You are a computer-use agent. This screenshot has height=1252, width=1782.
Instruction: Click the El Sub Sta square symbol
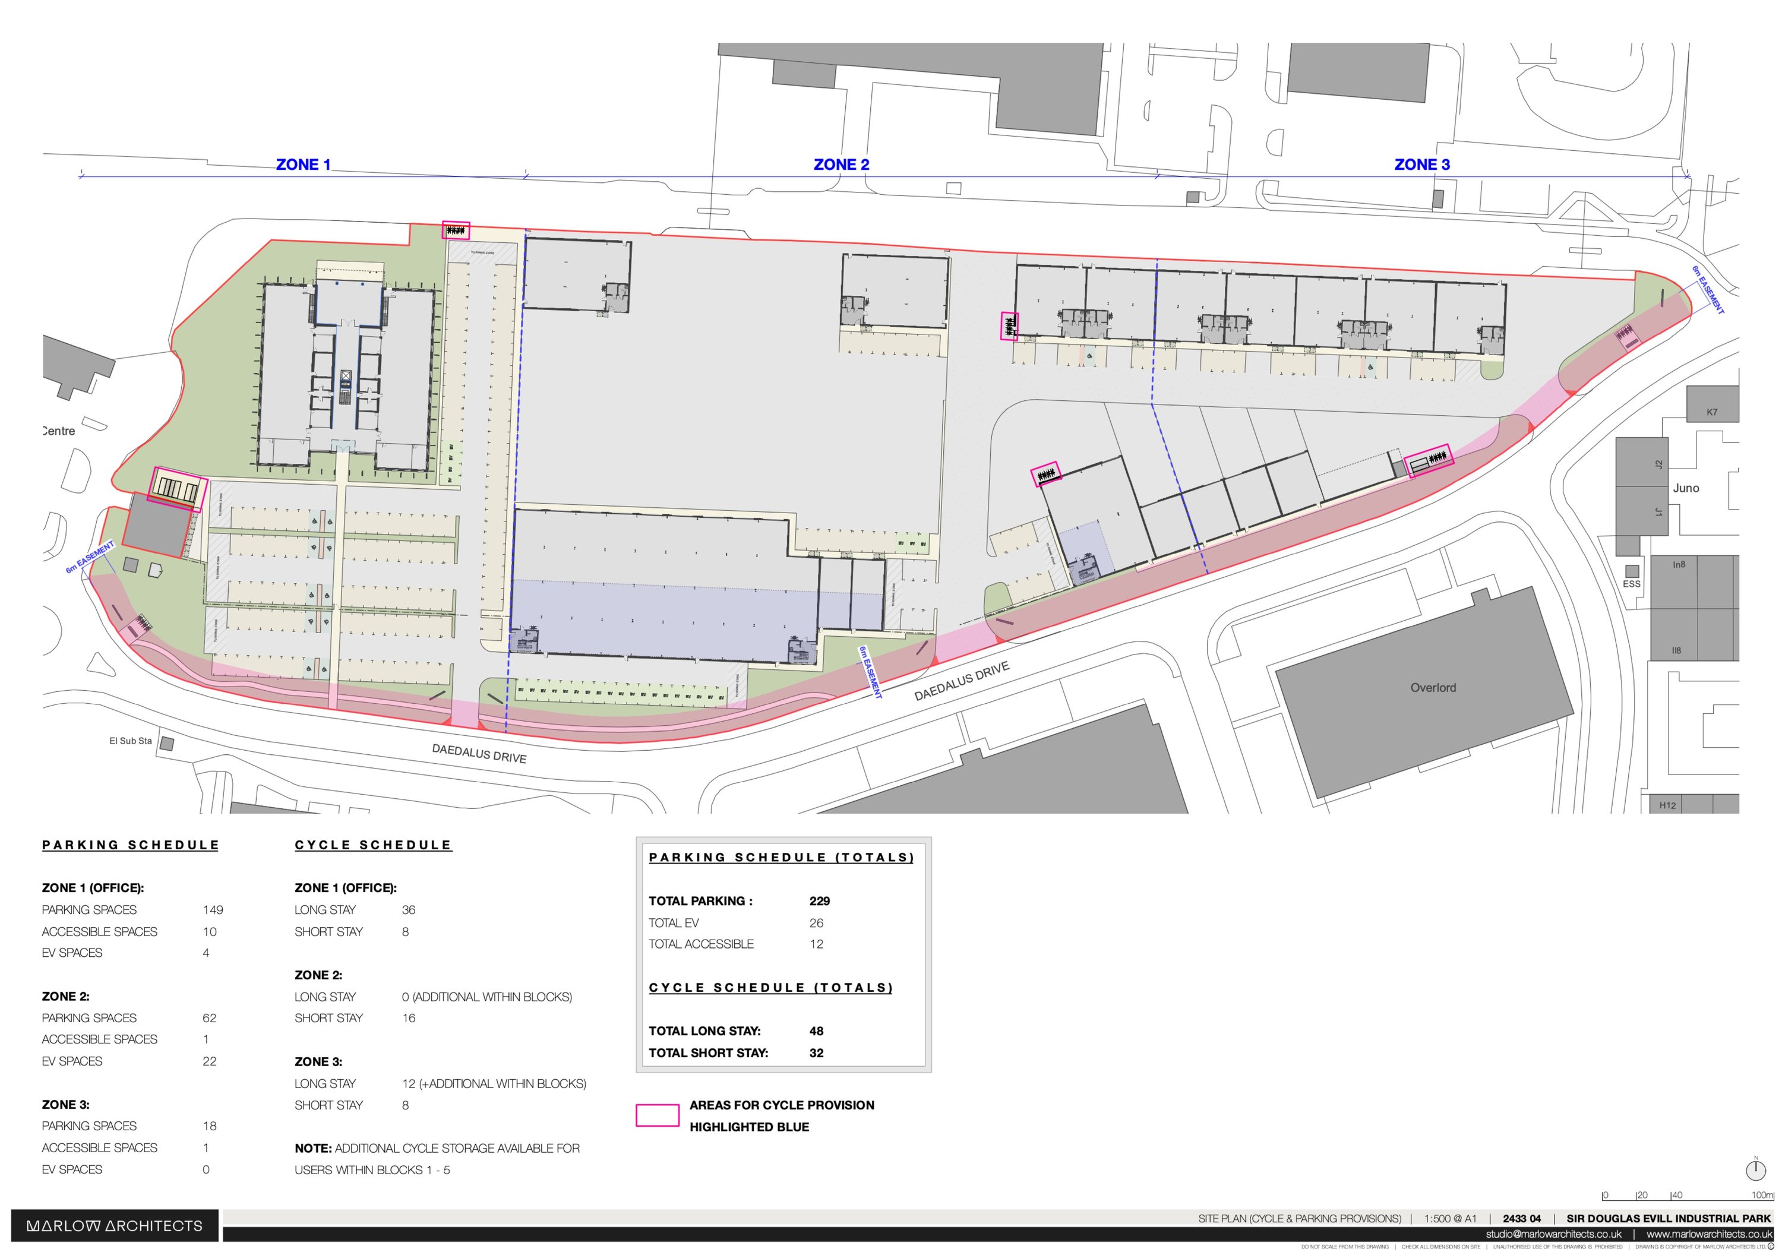point(166,744)
